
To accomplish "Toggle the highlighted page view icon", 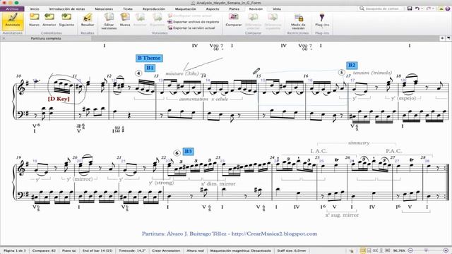I will tap(363, 250).
